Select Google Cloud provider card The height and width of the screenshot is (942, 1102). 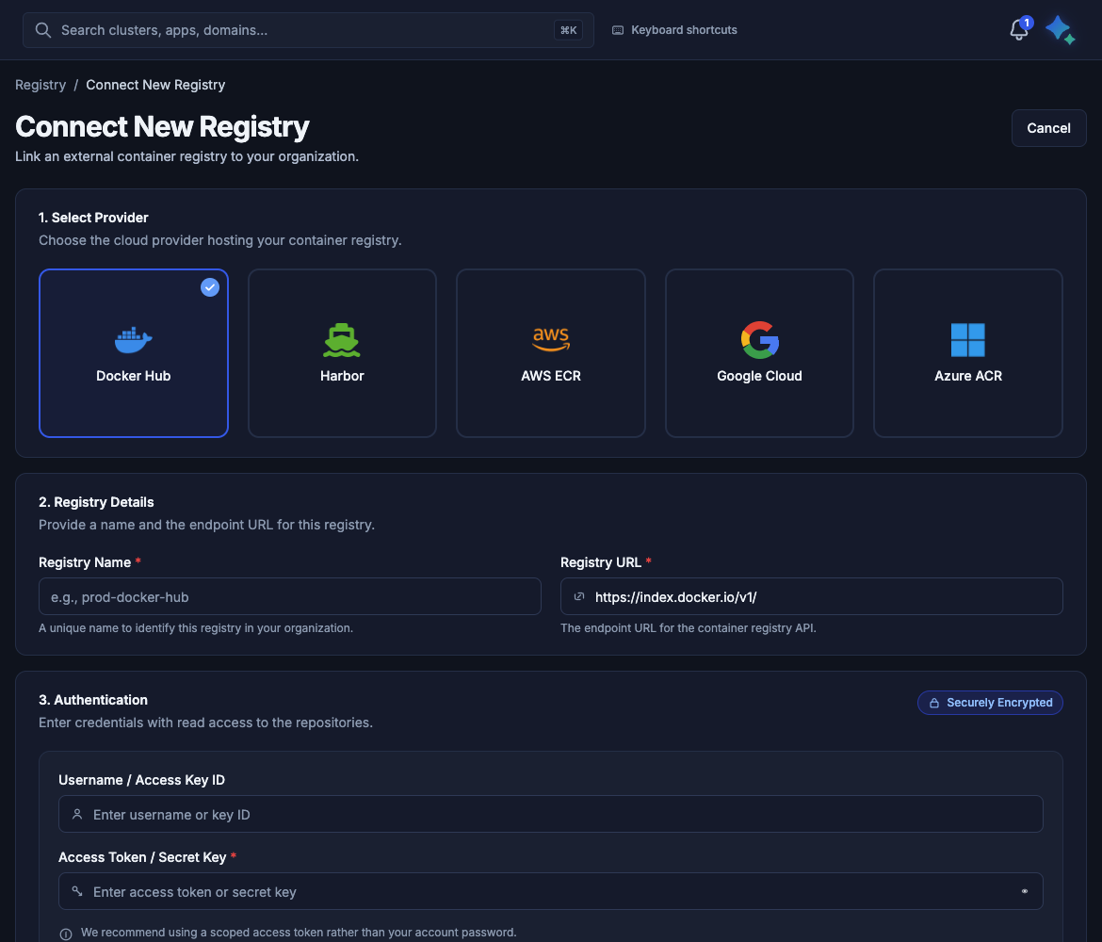click(x=760, y=353)
